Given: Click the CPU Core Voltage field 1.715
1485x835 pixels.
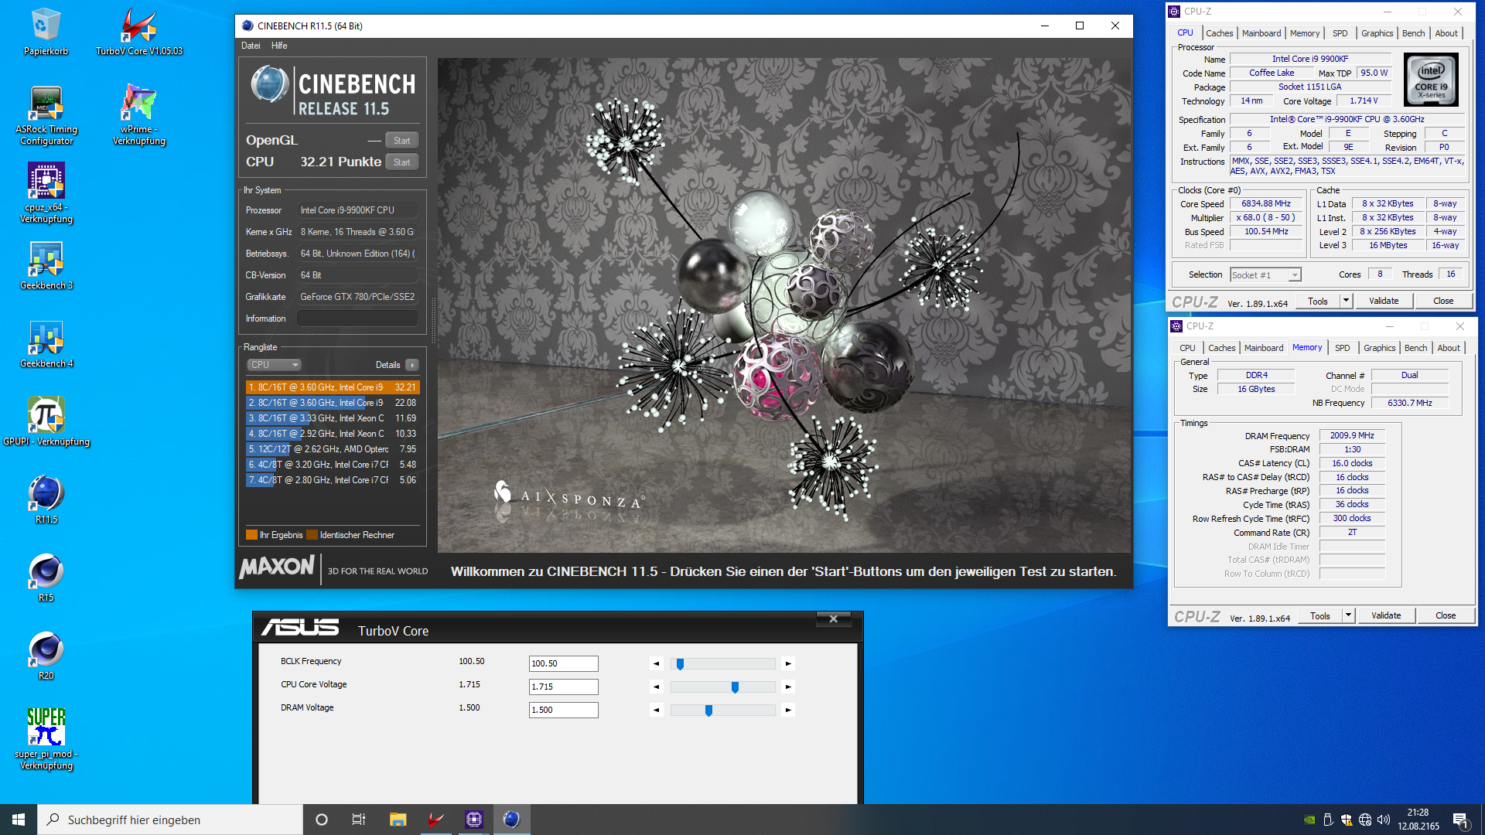Looking at the screenshot, I should pos(563,687).
